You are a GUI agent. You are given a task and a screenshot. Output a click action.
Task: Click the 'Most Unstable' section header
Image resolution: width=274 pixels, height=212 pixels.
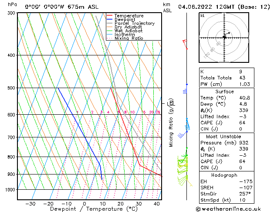[x=224, y=136]
